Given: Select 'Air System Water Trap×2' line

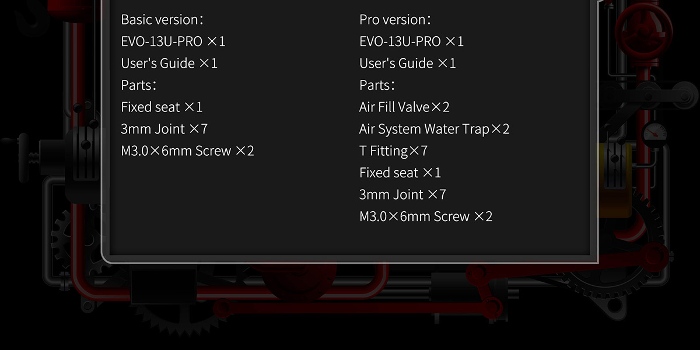Looking at the screenshot, I should point(434,129).
